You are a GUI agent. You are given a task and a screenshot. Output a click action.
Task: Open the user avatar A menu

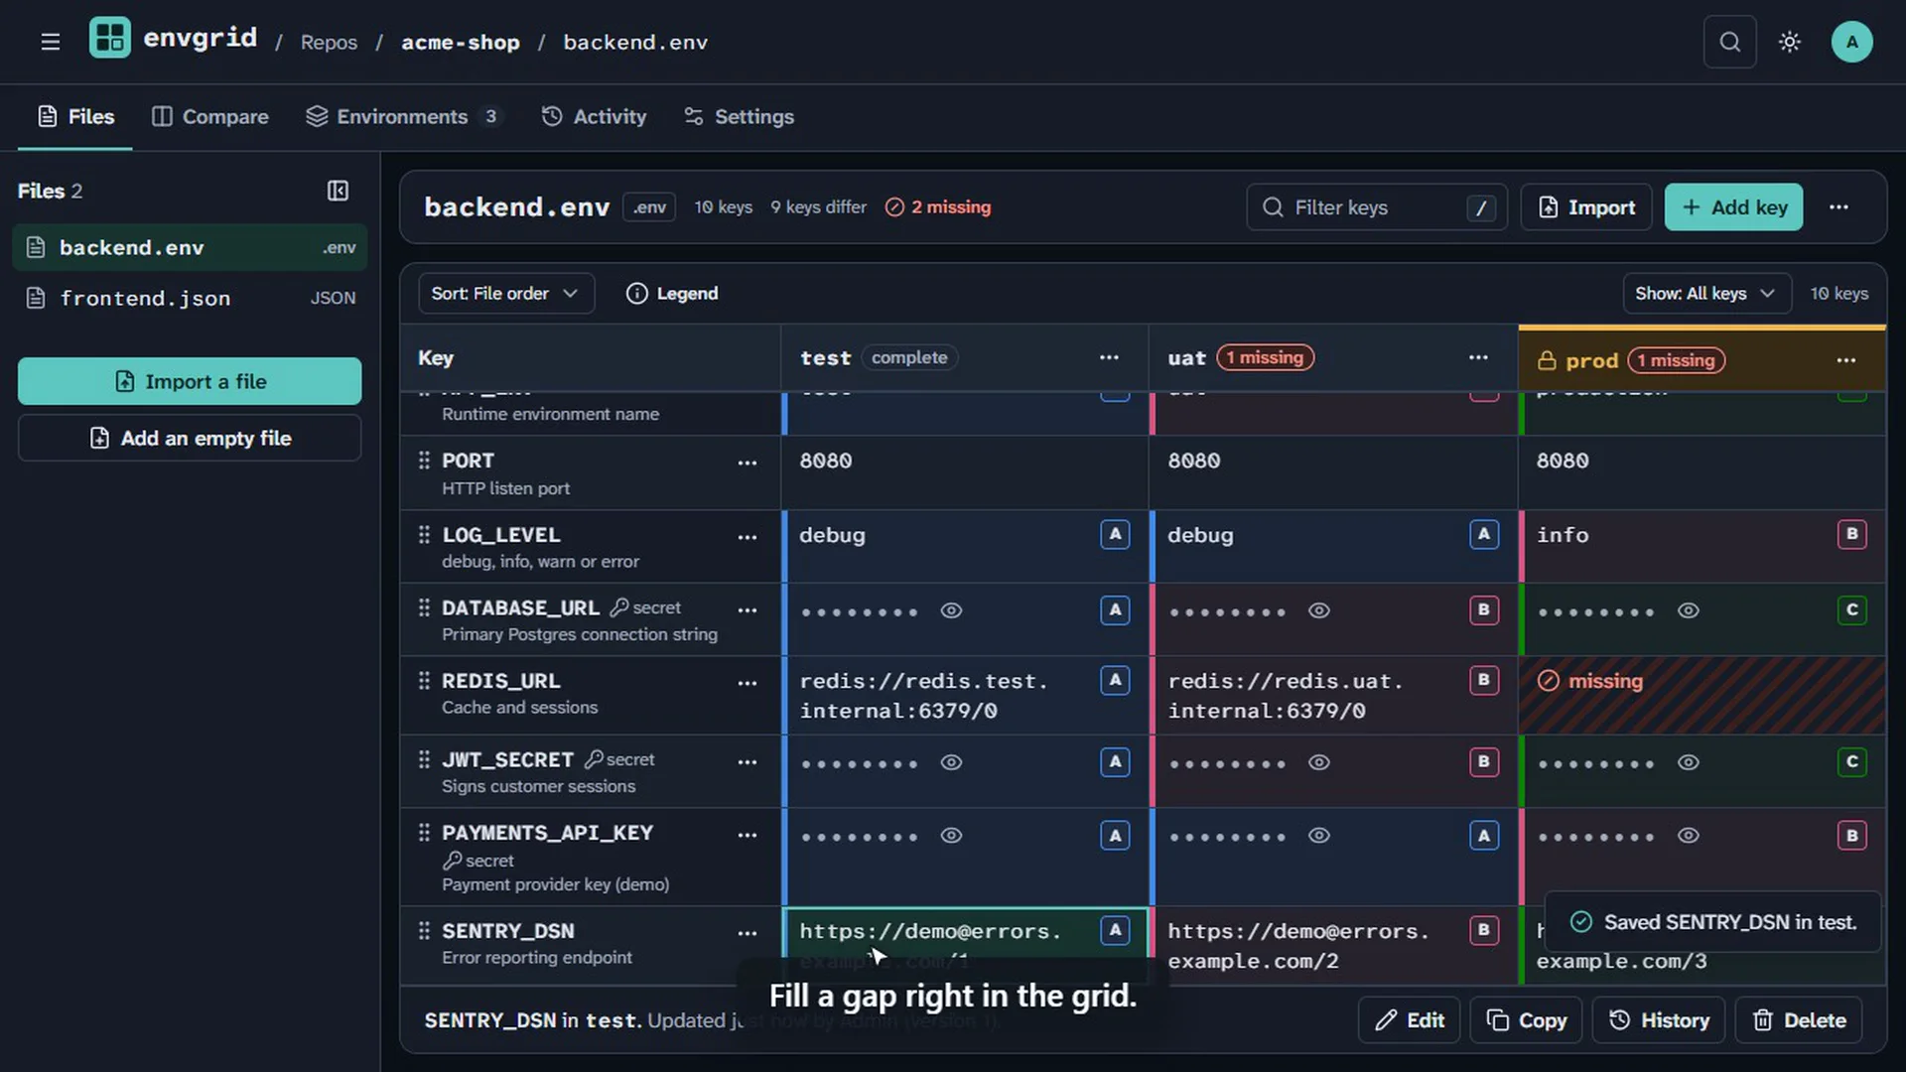(1851, 42)
